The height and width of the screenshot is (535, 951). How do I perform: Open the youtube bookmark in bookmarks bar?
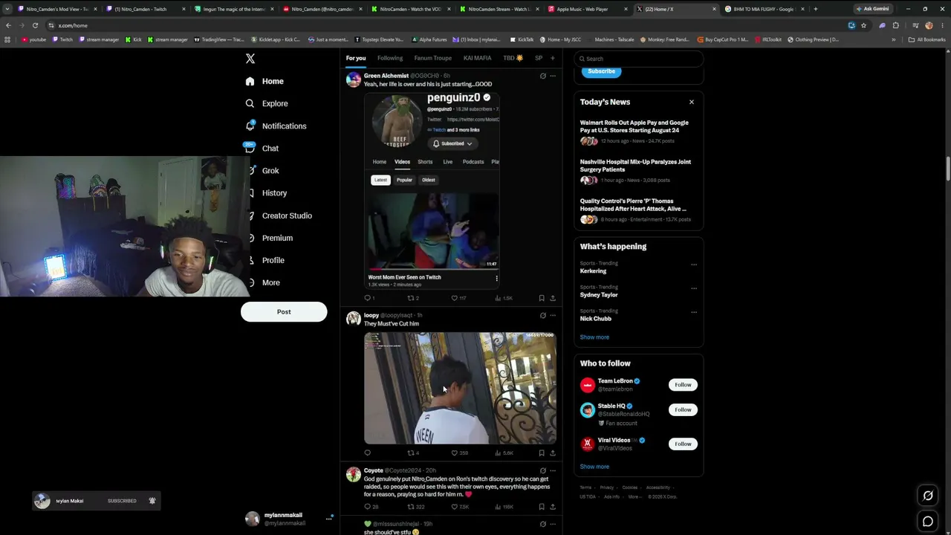(34, 39)
